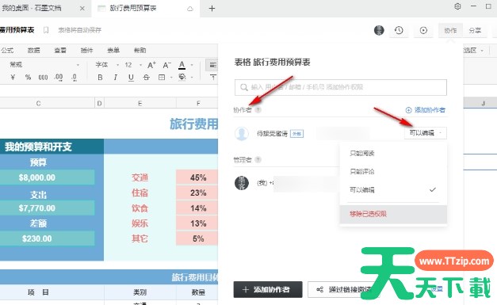The image size is (497, 305).
Task: Click the font color A icon
Action: pos(182,65)
